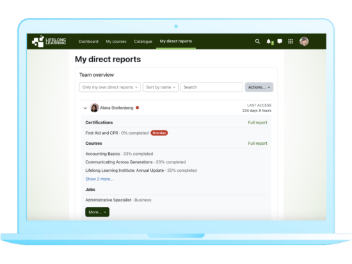Click the Alana Stoltenberg name
352x264 pixels.
pos(116,108)
